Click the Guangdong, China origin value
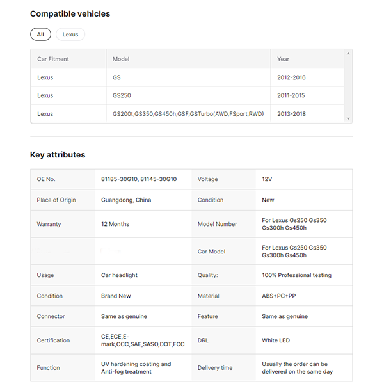This screenshot has height=384, width=384. point(126,200)
